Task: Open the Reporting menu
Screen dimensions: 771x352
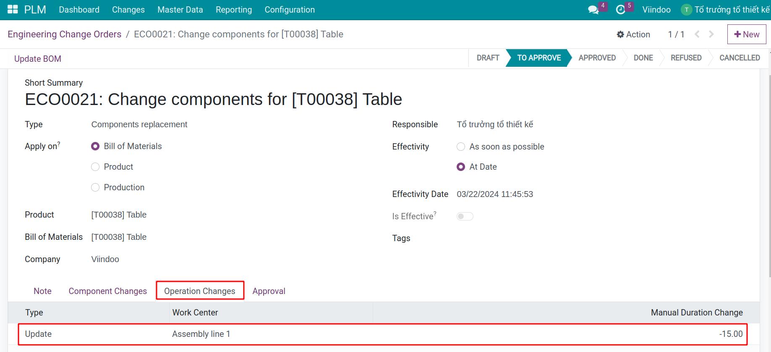Action: point(234,10)
